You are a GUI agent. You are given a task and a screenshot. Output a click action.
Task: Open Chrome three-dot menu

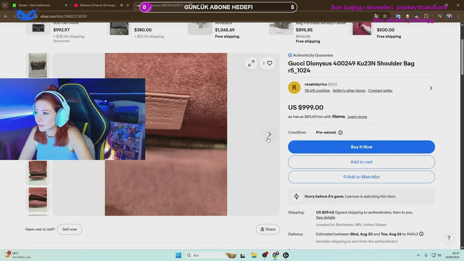(x=458, y=16)
